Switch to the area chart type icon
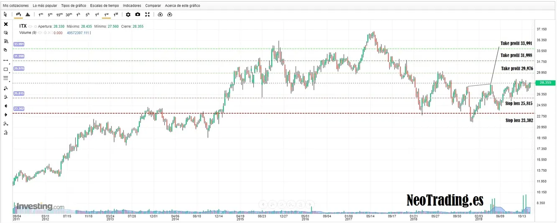The image size is (557, 223). [x=28, y=14]
